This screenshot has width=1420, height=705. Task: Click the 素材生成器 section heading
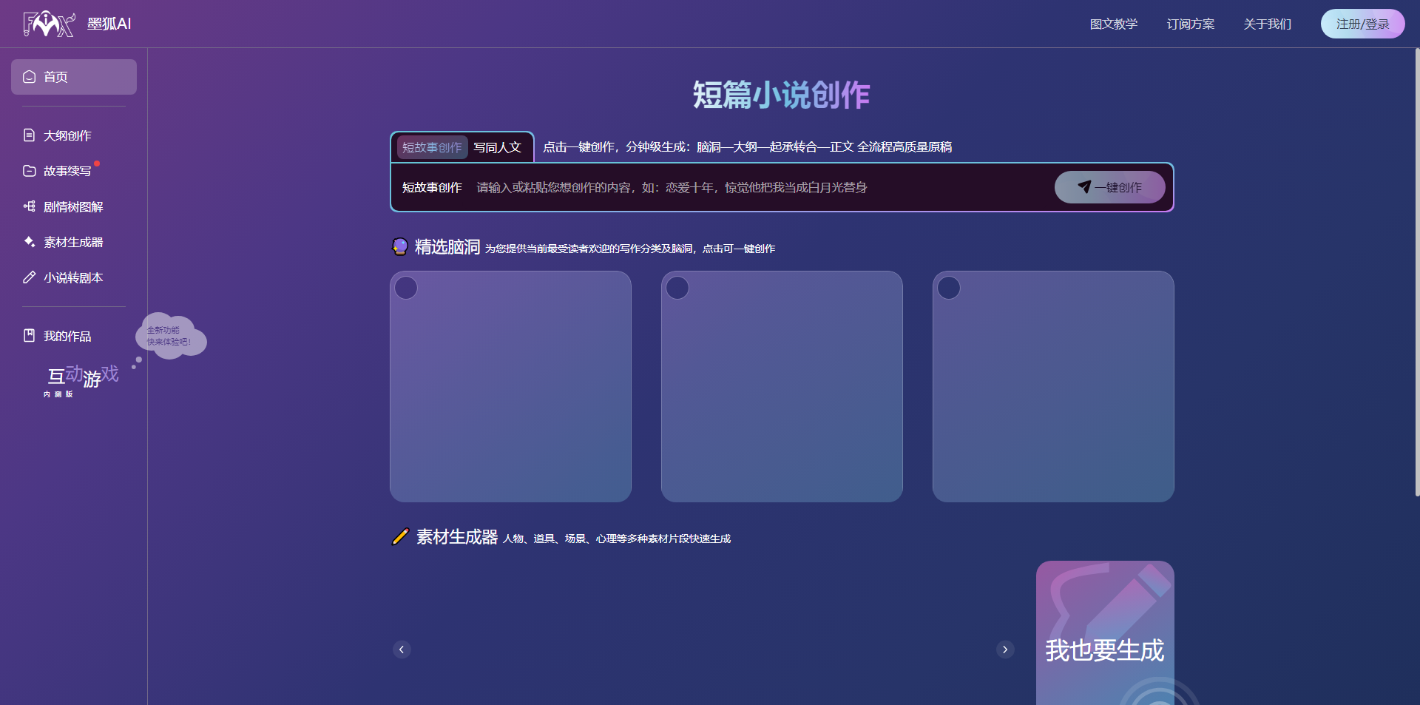(x=457, y=537)
